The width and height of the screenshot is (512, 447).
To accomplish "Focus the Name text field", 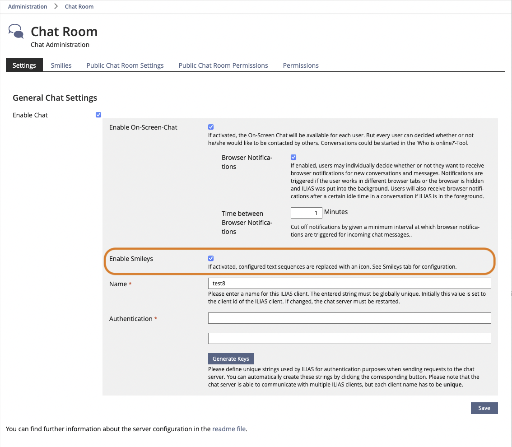I will coord(349,283).
